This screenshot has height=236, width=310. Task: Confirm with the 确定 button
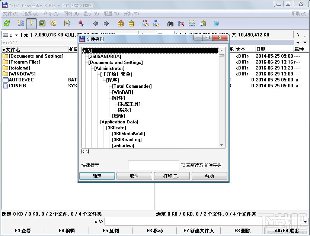click(97, 176)
